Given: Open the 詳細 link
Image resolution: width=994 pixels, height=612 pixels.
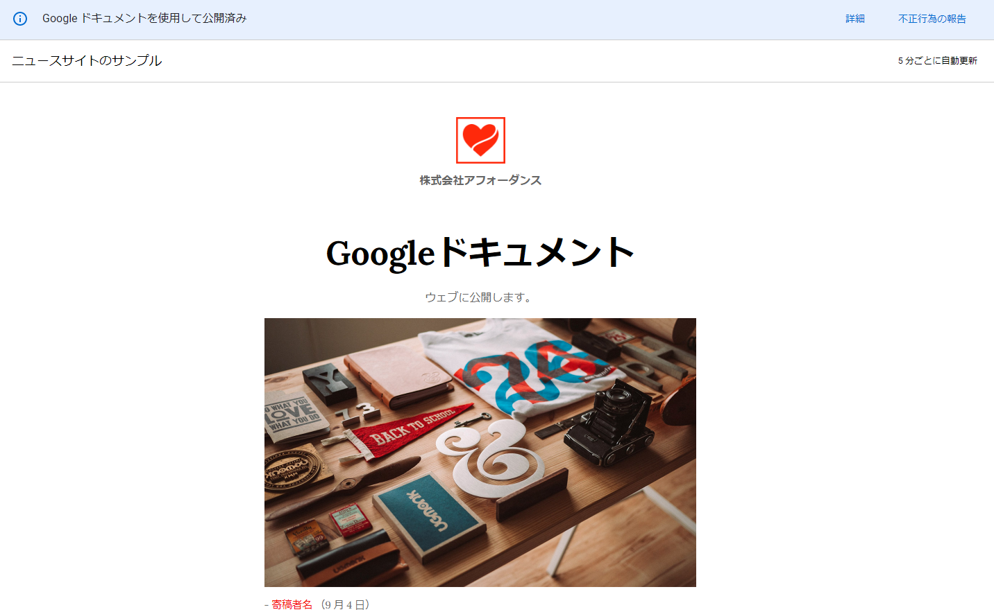Looking at the screenshot, I should click(x=855, y=19).
